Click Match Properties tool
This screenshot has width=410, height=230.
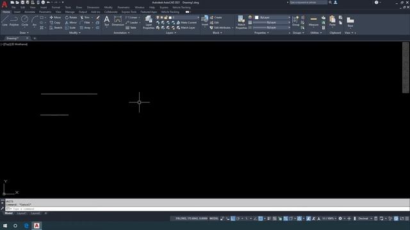point(241,22)
